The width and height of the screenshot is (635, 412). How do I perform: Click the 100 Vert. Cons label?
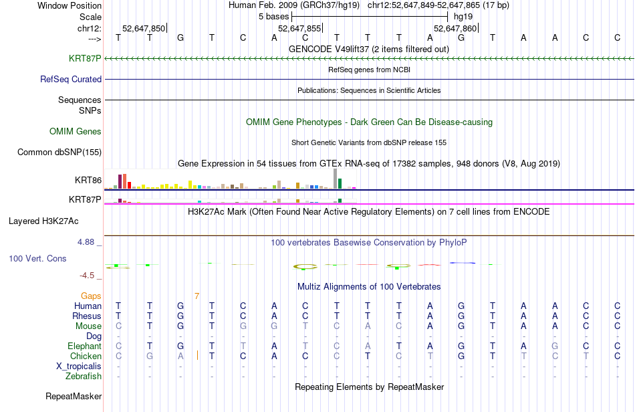(x=37, y=258)
